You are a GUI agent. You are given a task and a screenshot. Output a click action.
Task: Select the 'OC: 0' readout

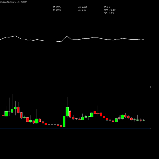(107, 7)
